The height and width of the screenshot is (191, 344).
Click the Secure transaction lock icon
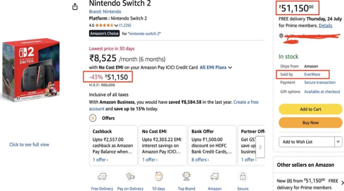(242, 176)
